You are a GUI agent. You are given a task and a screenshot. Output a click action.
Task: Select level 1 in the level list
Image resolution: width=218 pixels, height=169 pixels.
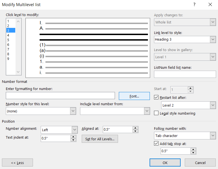[x=8, y=21]
